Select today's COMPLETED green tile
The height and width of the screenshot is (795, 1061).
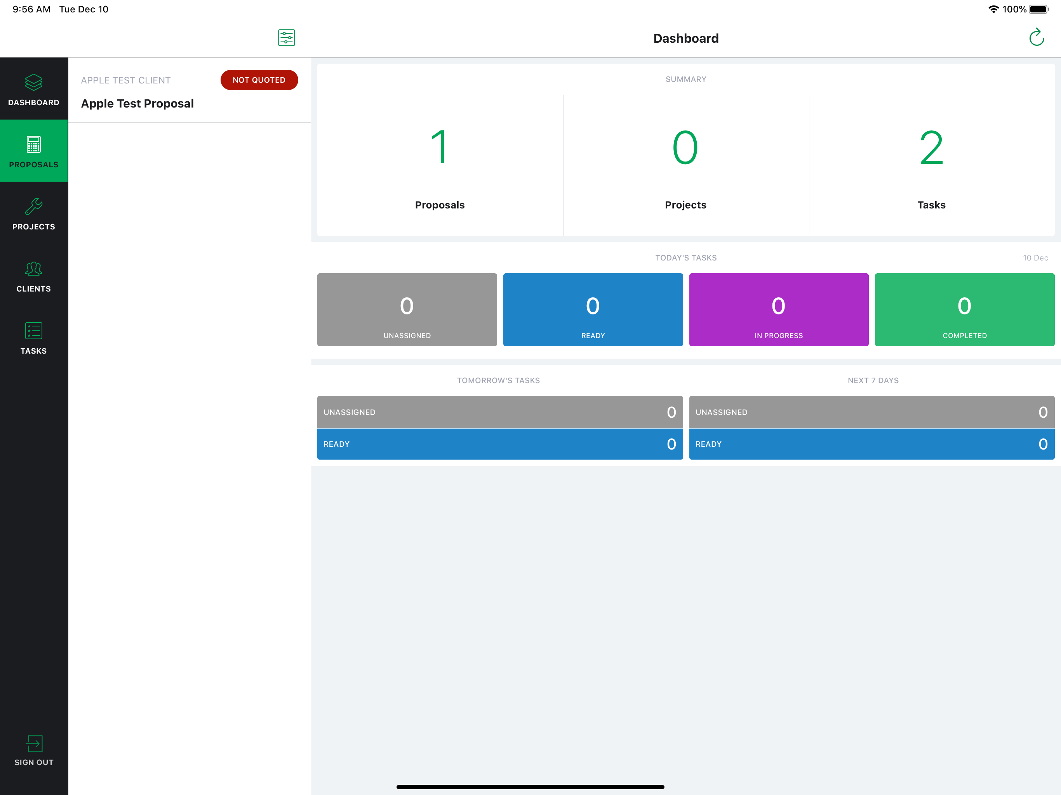click(965, 310)
